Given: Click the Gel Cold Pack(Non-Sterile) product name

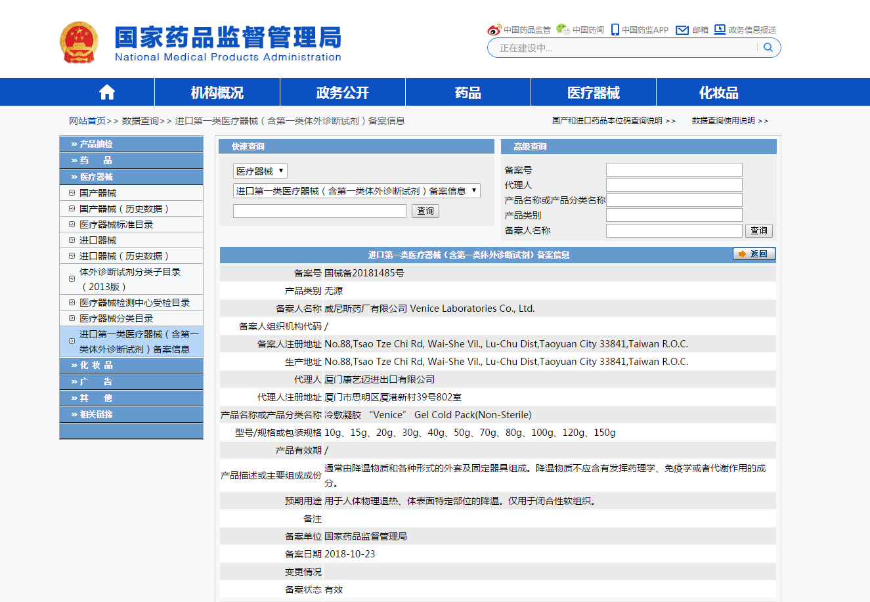Looking at the screenshot, I should click(x=473, y=415).
